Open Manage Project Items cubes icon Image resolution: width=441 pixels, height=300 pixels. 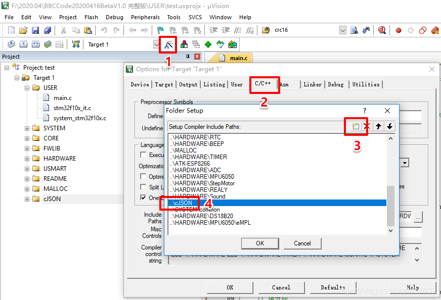(x=184, y=44)
